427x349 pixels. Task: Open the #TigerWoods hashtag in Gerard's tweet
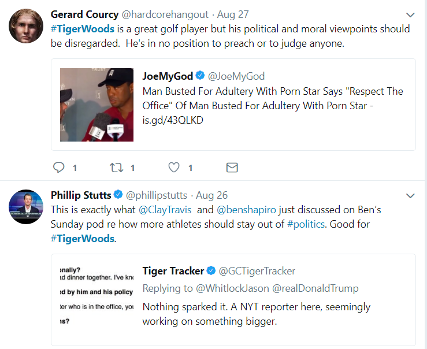[83, 29]
